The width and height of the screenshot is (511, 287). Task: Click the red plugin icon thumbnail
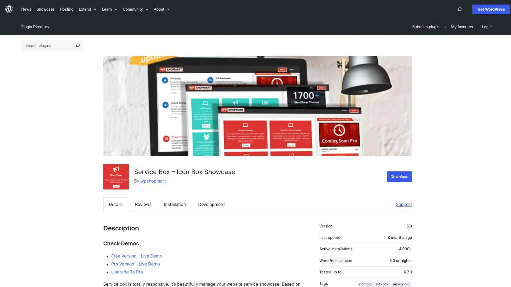(116, 176)
